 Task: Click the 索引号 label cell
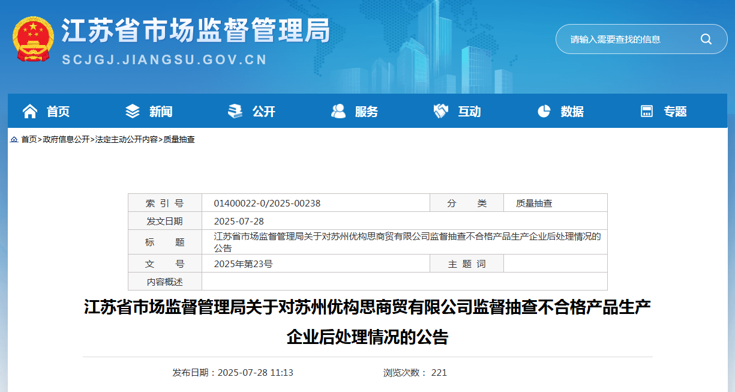165,203
